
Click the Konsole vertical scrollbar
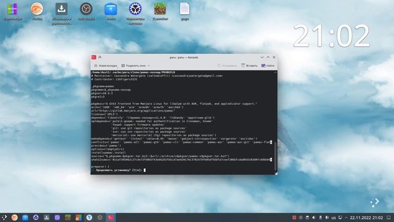[275, 156]
